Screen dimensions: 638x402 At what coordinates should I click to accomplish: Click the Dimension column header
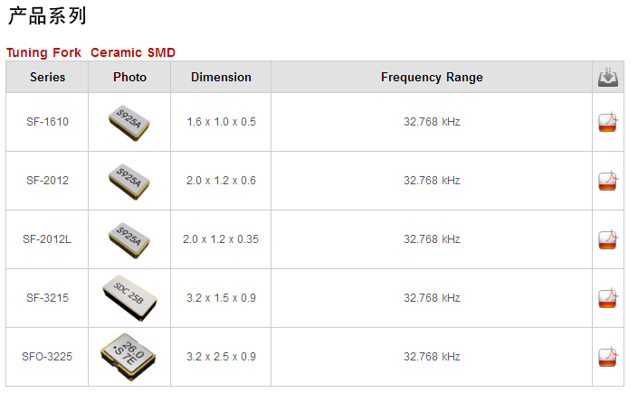[221, 77]
